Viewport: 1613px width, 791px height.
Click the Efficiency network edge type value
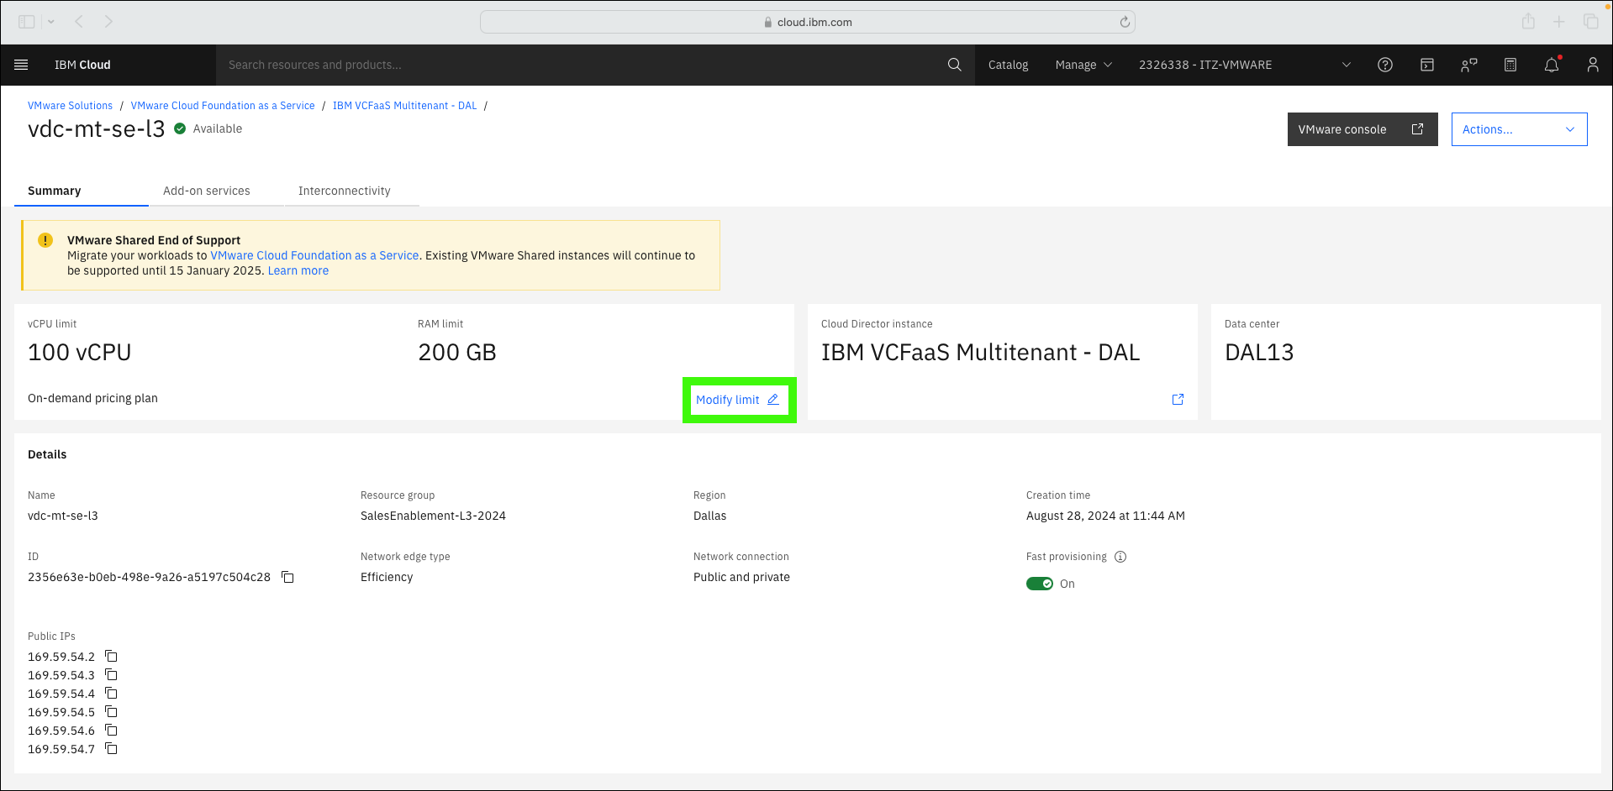tap(387, 577)
